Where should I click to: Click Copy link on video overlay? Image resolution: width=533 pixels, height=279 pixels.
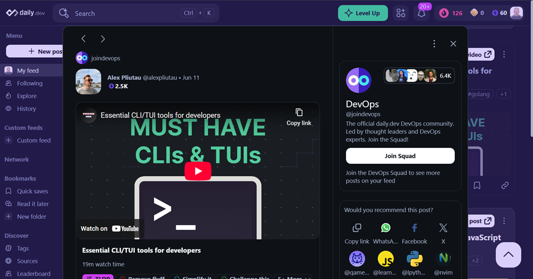point(299,117)
